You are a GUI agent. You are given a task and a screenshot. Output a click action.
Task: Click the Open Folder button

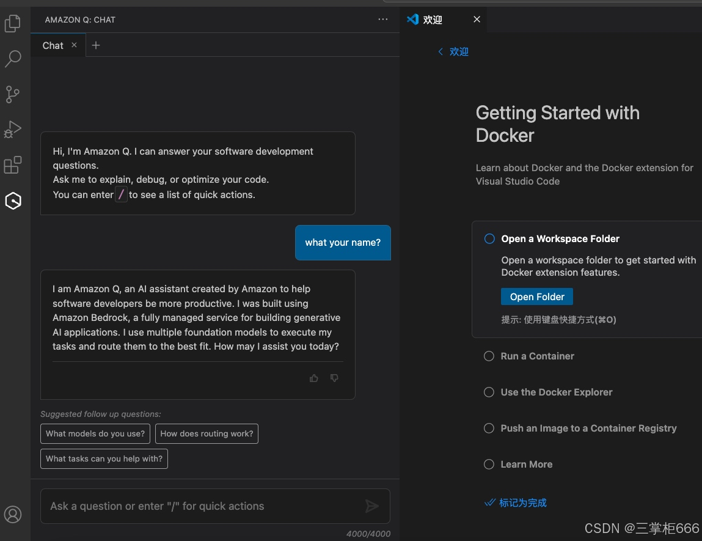coord(537,296)
